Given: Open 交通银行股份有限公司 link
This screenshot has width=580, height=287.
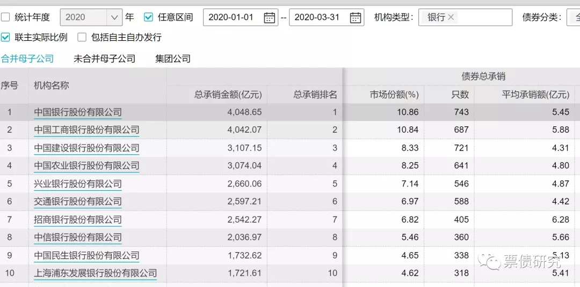Looking at the screenshot, I should click(78, 202).
